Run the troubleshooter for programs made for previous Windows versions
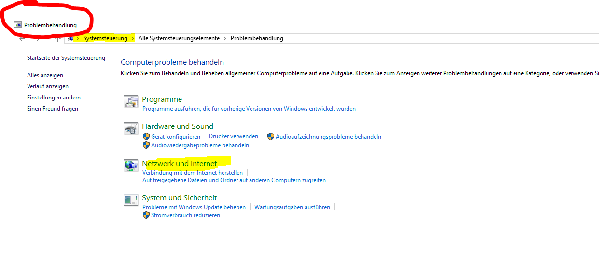The height and width of the screenshot is (266, 599). tap(249, 109)
